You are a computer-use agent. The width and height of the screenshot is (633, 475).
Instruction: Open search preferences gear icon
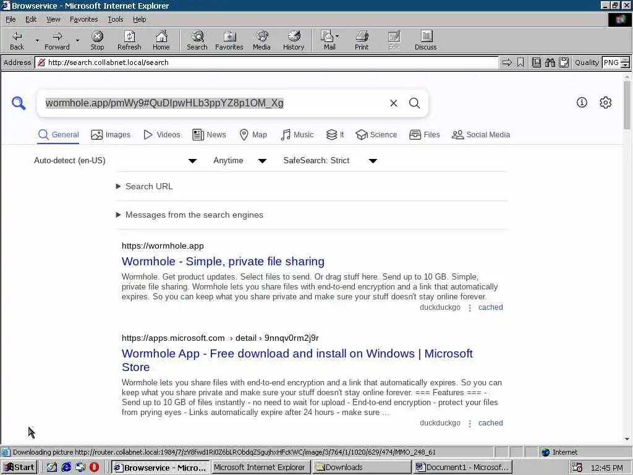coord(606,103)
